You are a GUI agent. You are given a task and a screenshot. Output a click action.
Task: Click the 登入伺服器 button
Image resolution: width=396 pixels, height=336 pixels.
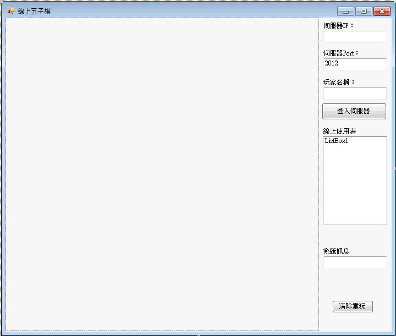coord(354,111)
